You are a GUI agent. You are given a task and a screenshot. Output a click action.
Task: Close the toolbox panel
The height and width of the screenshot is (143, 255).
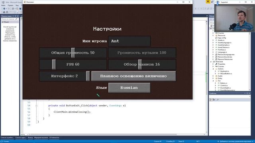(18, 16)
